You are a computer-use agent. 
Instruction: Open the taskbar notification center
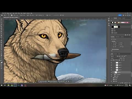tap(130, 85)
